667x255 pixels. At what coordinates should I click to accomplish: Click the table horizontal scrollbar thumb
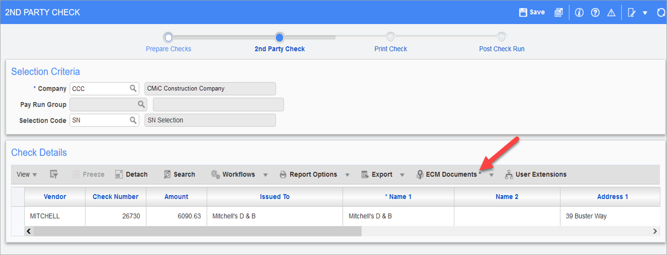coord(198,231)
